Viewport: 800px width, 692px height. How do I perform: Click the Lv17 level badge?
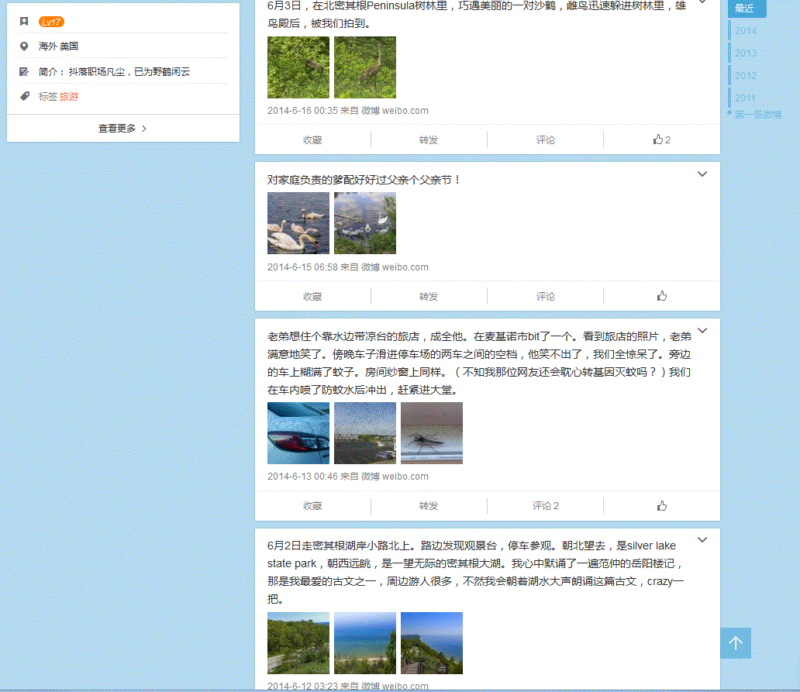coord(51,22)
